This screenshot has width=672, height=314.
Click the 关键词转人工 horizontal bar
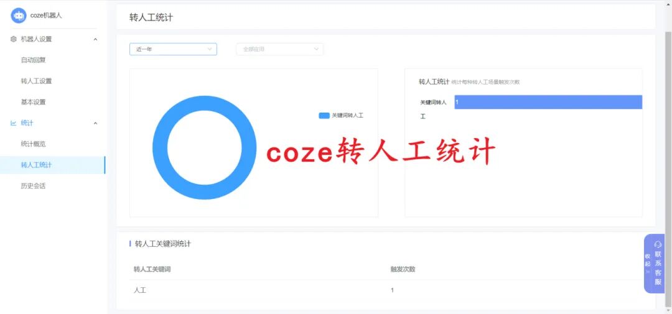click(548, 102)
